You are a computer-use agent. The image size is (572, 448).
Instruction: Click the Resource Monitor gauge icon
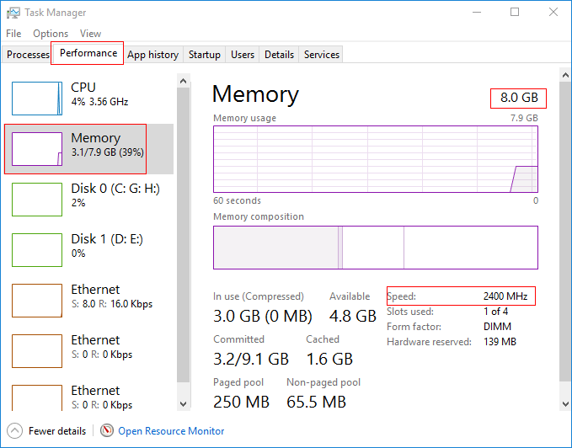tap(107, 430)
